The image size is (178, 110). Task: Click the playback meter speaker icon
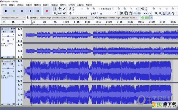coord(142,9)
